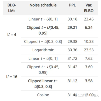
Task: Select the L' = 4 row group label
Action: point(12,35)
